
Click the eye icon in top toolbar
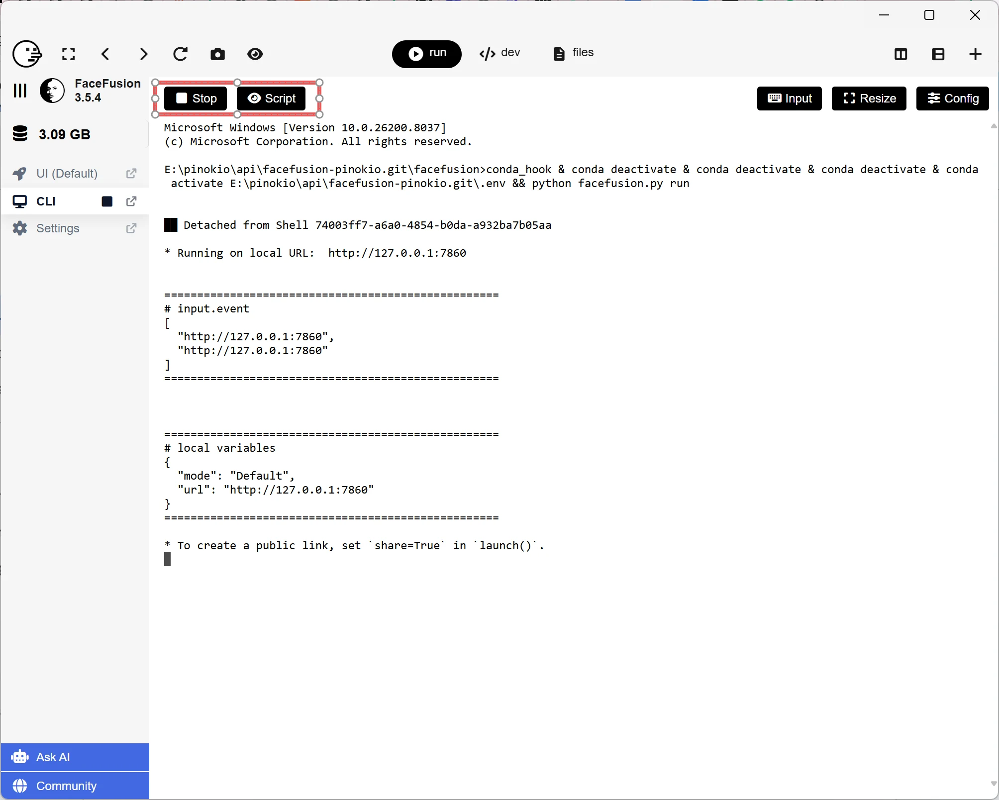click(x=255, y=54)
